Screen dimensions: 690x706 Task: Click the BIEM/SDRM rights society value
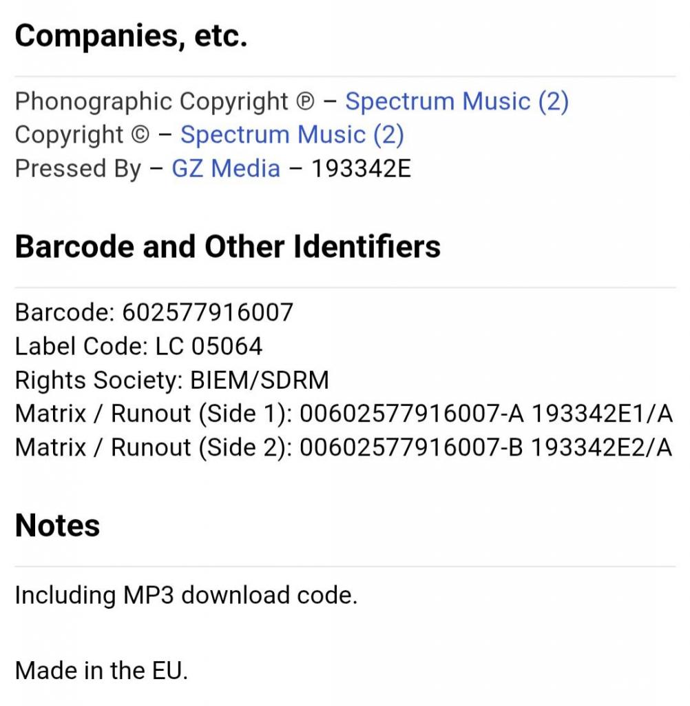tap(259, 380)
